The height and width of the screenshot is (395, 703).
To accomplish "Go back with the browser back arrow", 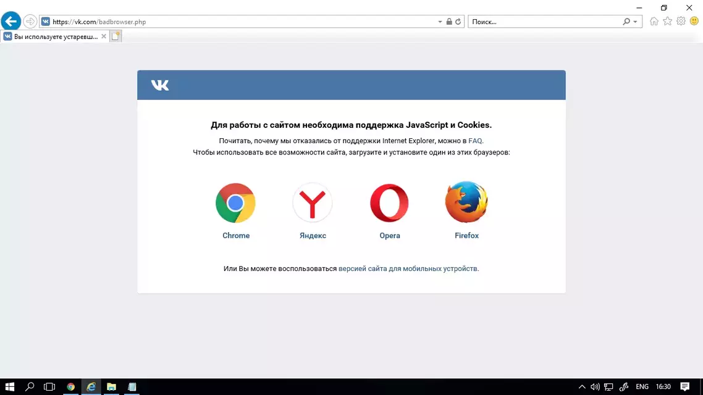I will pos(11,21).
